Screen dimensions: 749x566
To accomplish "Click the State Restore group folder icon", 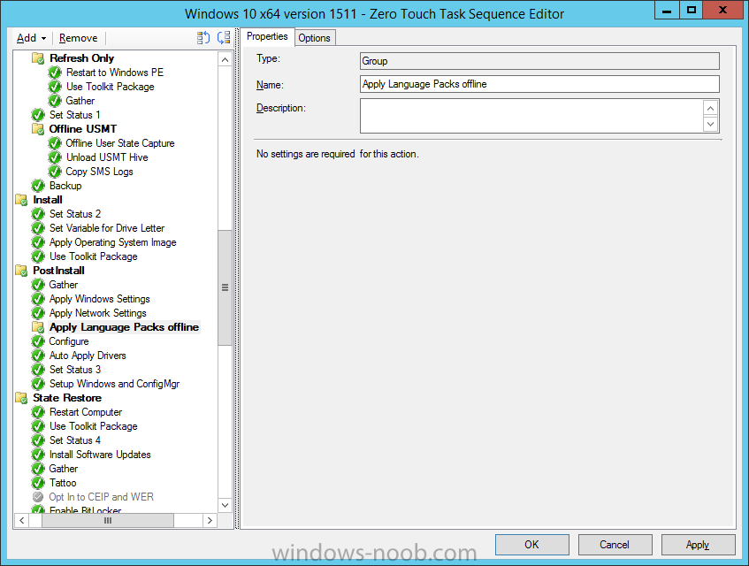I will point(21,398).
